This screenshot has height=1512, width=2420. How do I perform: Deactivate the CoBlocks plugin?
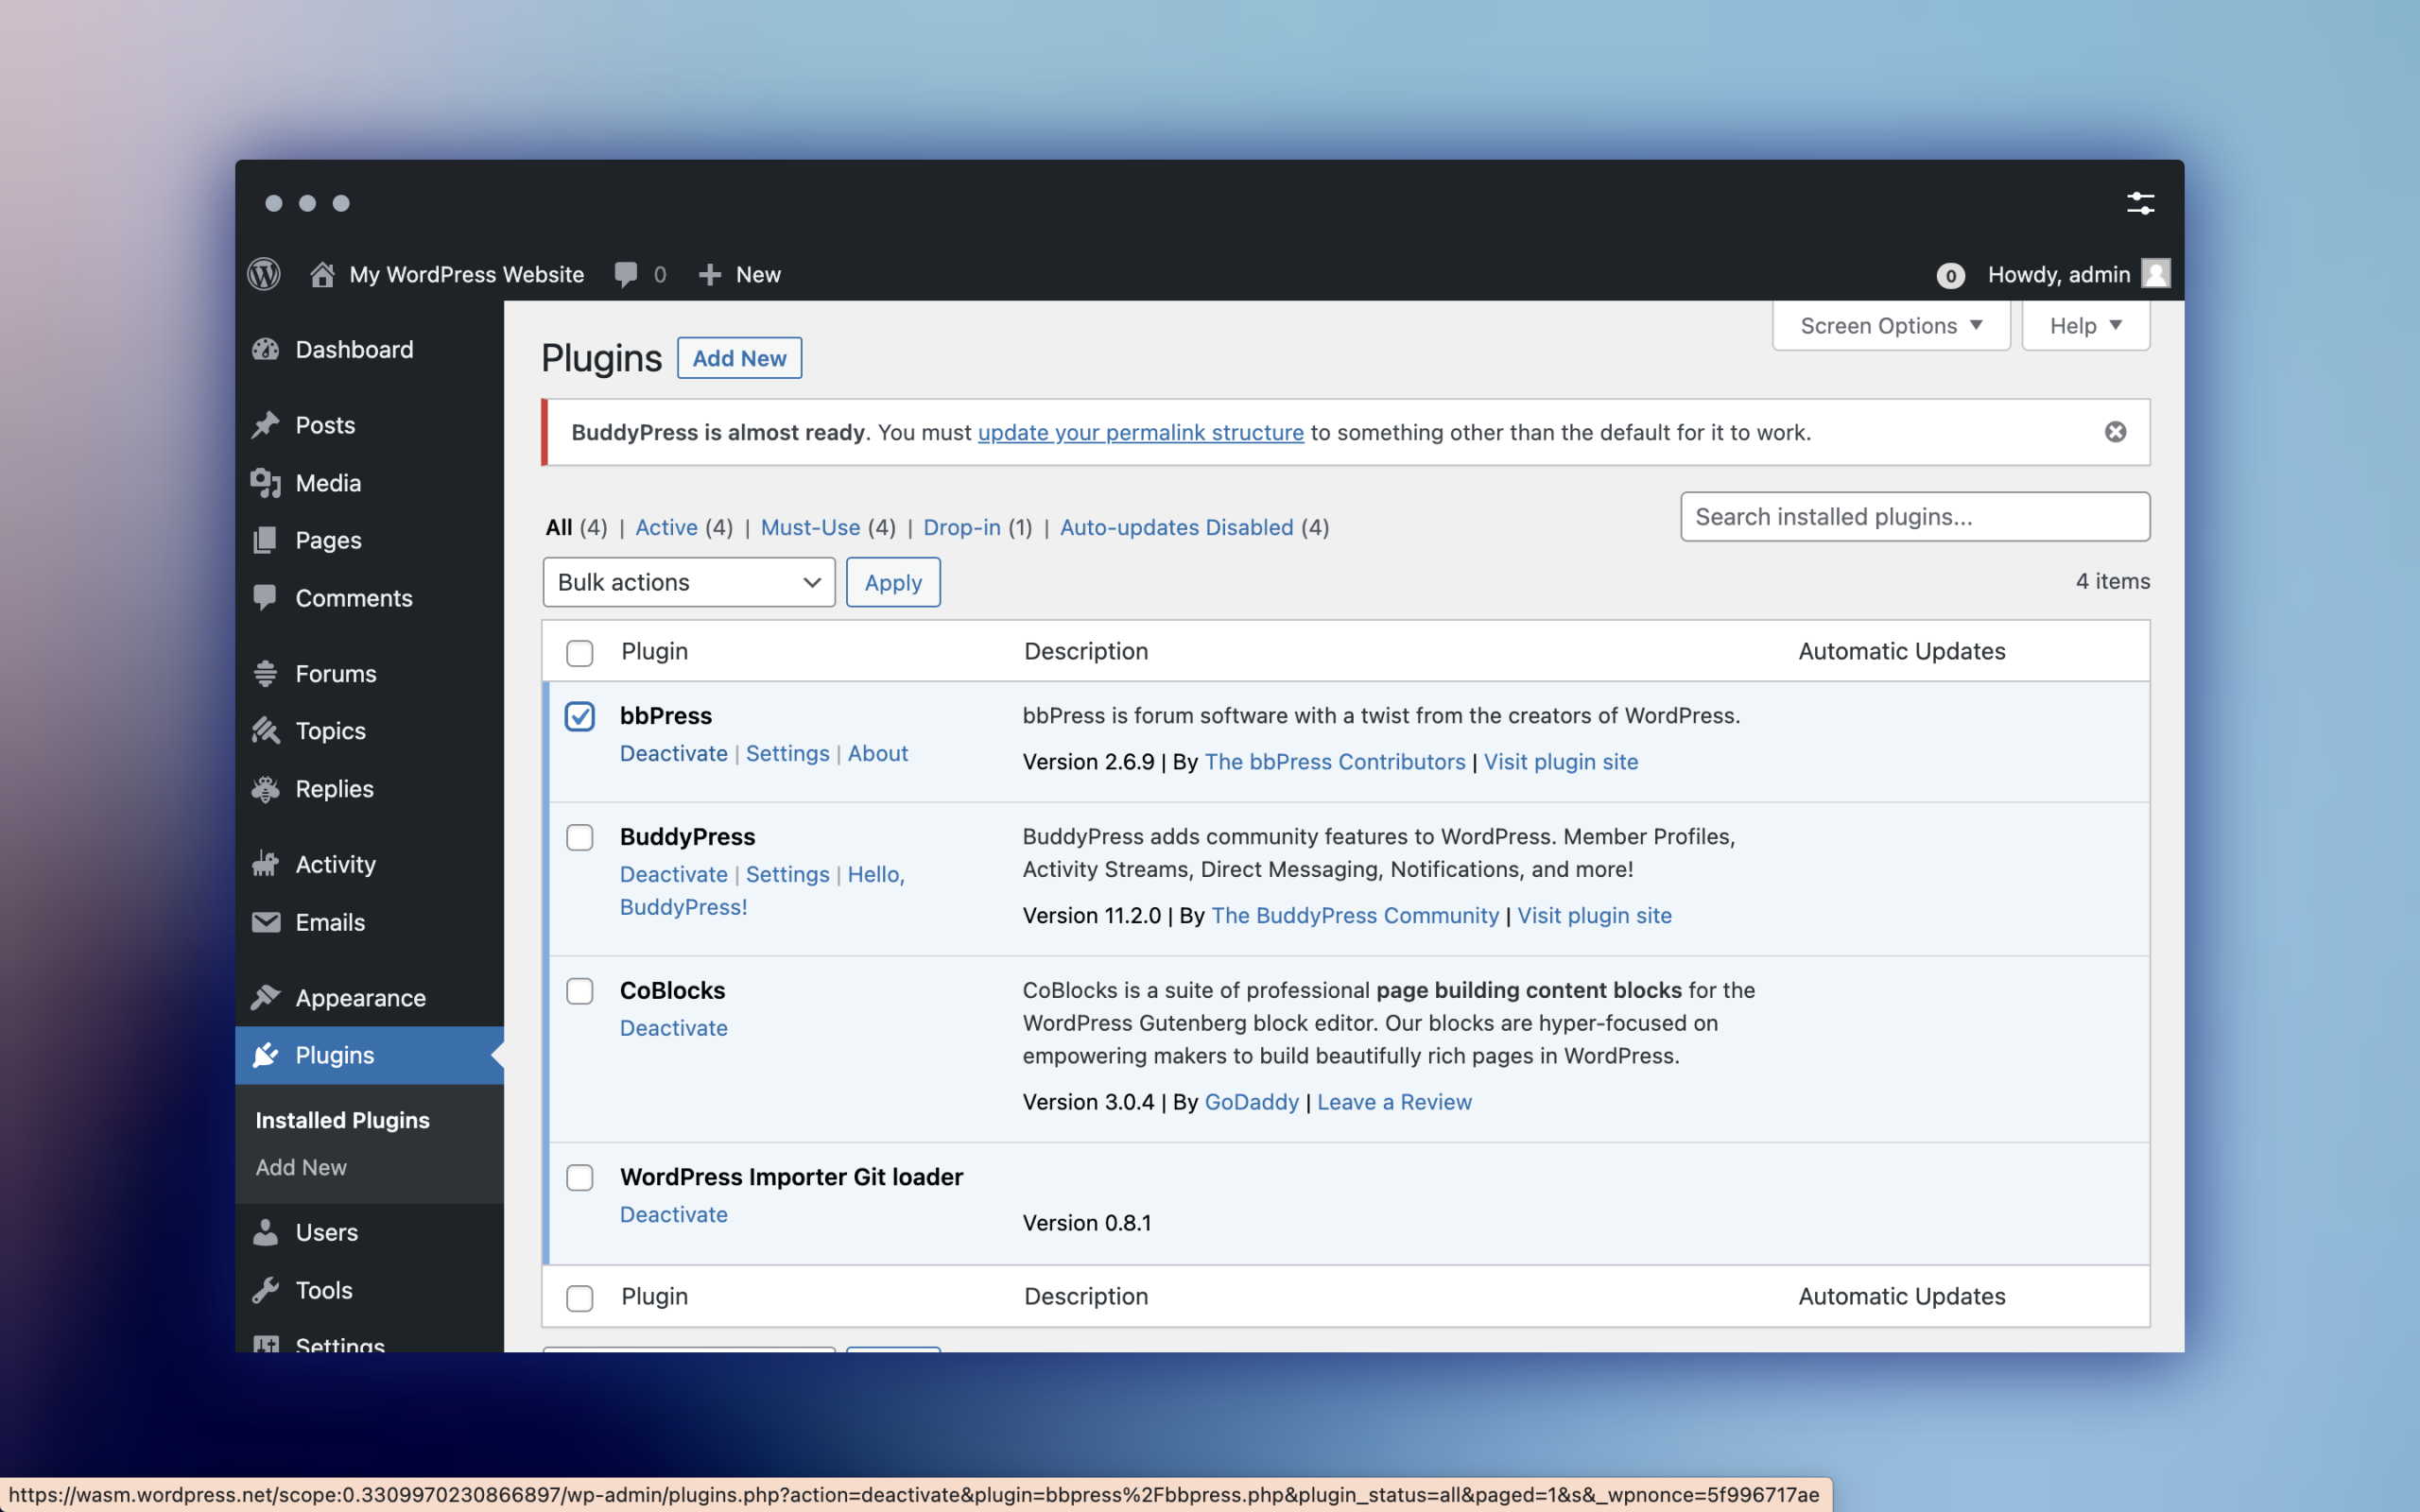(x=674, y=1028)
